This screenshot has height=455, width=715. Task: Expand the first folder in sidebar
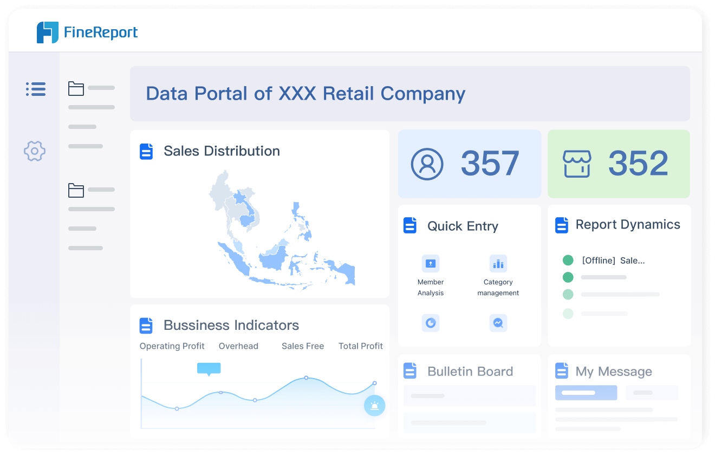point(76,88)
